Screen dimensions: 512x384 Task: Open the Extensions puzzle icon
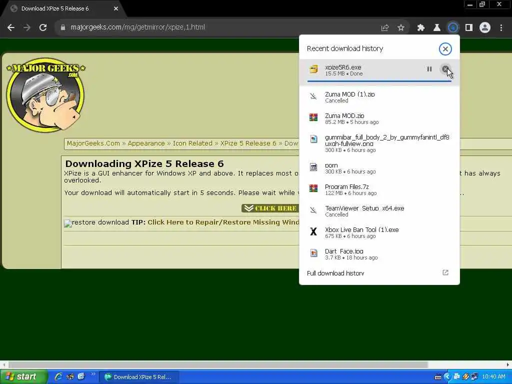pos(421,28)
